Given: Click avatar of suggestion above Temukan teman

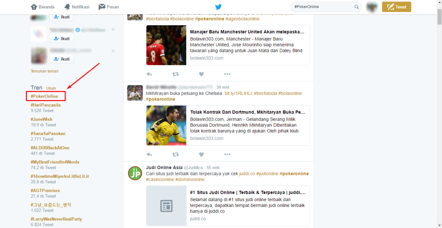Looking at the screenshot, I should click(x=39, y=55).
